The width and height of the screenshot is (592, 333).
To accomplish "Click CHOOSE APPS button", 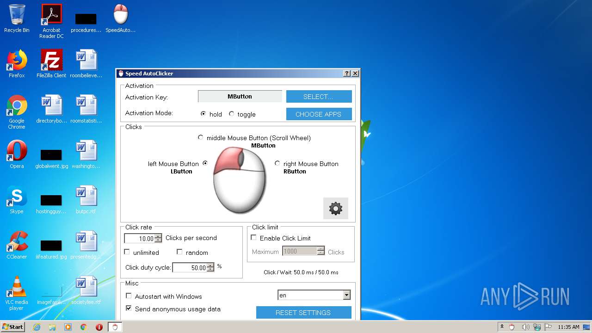I will coord(319,114).
